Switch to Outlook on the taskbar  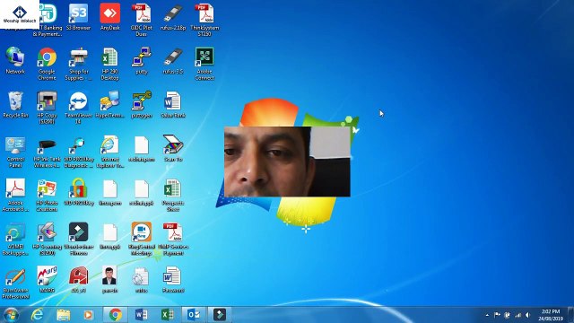coord(194,315)
